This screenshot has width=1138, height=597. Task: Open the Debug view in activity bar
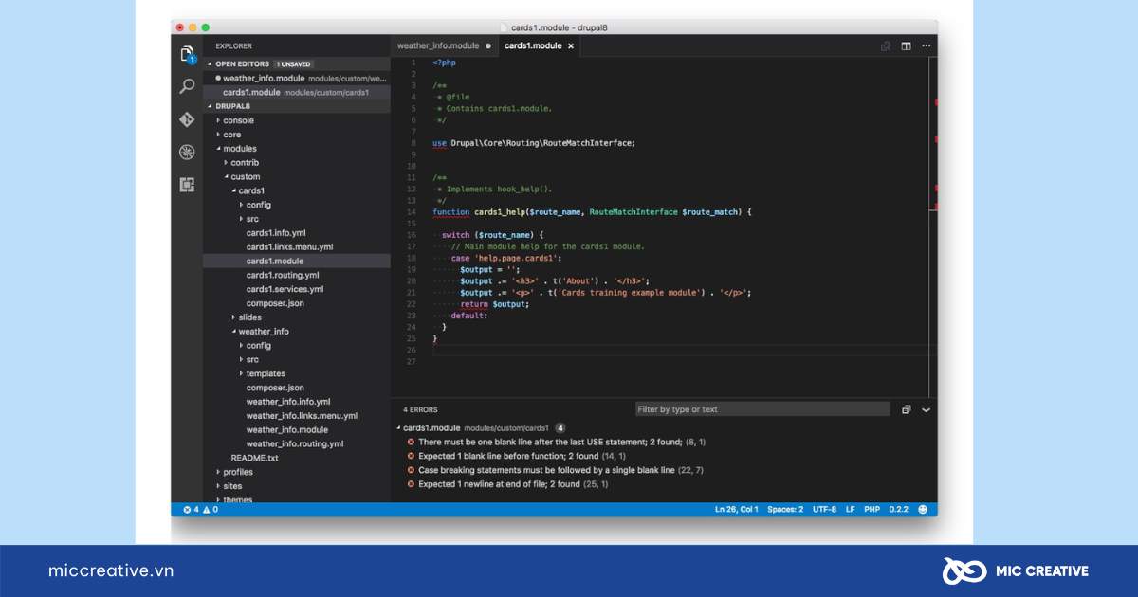[x=187, y=152]
